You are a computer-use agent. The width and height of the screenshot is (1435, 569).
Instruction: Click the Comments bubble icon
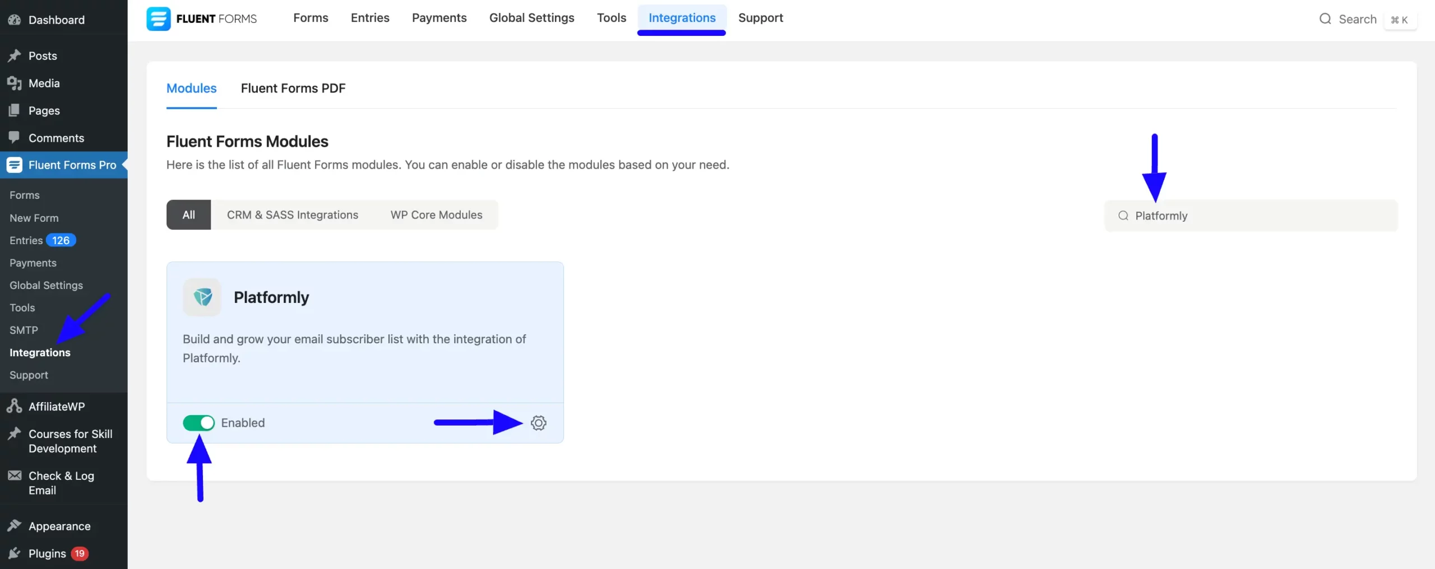pos(15,138)
